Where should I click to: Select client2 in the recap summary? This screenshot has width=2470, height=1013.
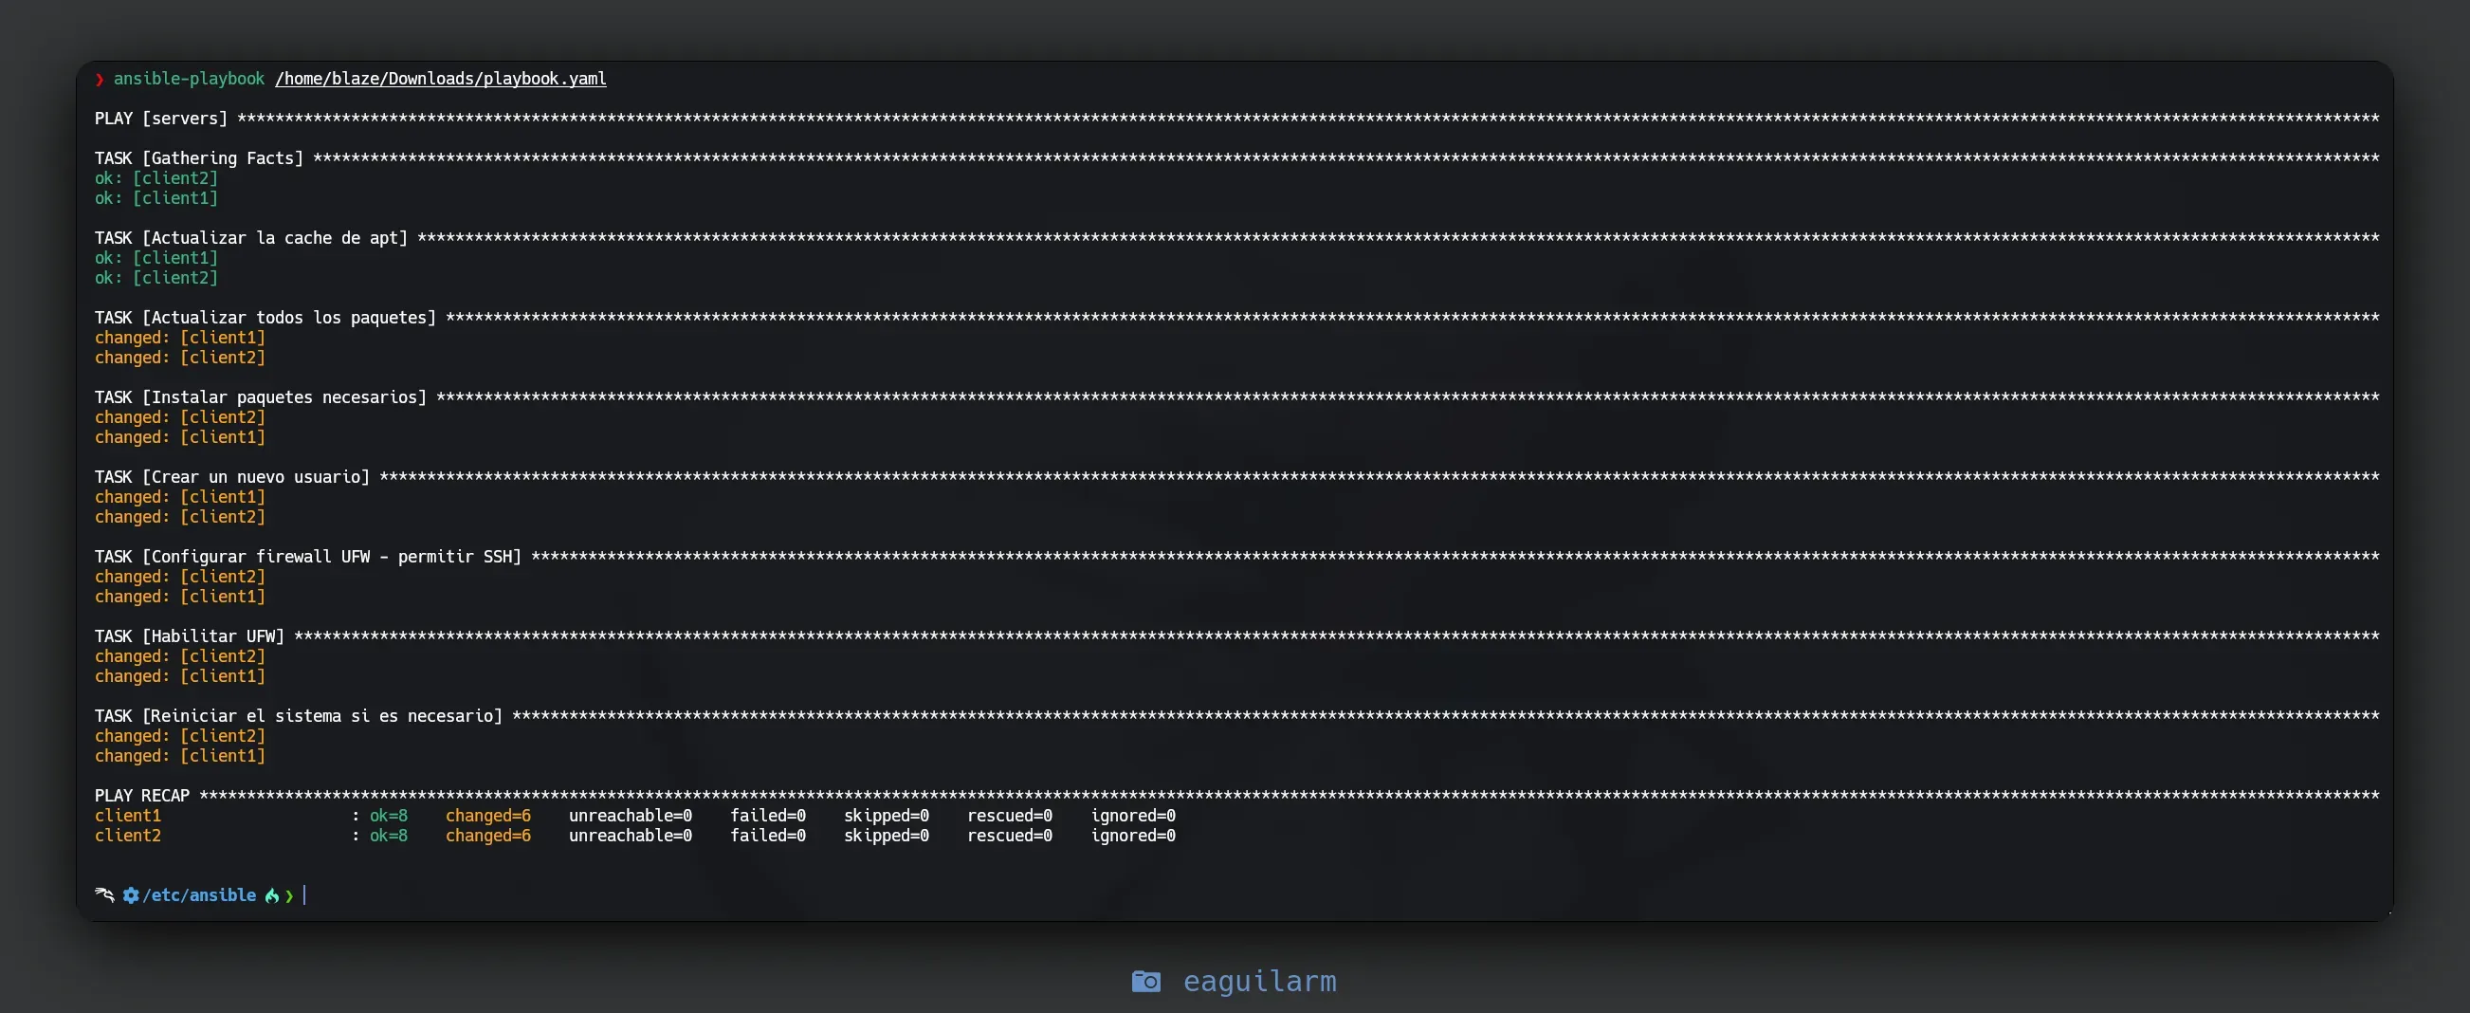click(x=127, y=836)
